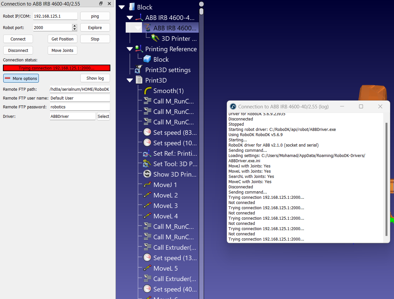Click the Robot IP/COM input field
The image size is (394, 299).
(x=55, y=16)
